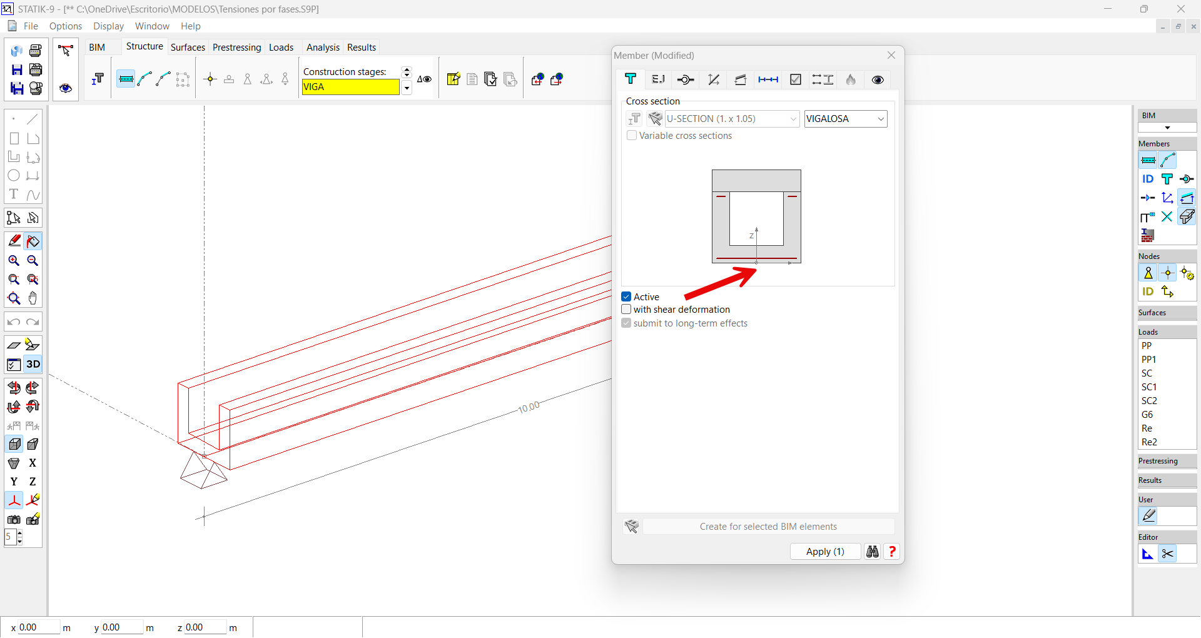This screenshot has height=638, width=1201.
Task: Click the Apply (1) button
Action: click(824, 552)
